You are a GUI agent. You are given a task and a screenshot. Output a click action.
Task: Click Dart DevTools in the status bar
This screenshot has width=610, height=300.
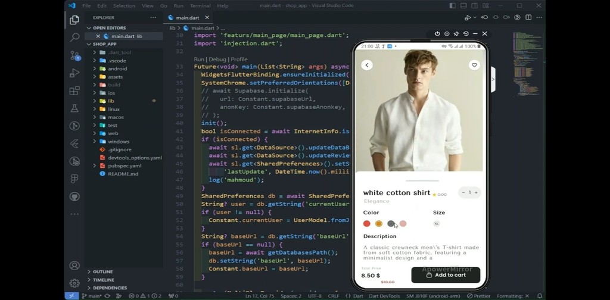[x=384, y=296]
